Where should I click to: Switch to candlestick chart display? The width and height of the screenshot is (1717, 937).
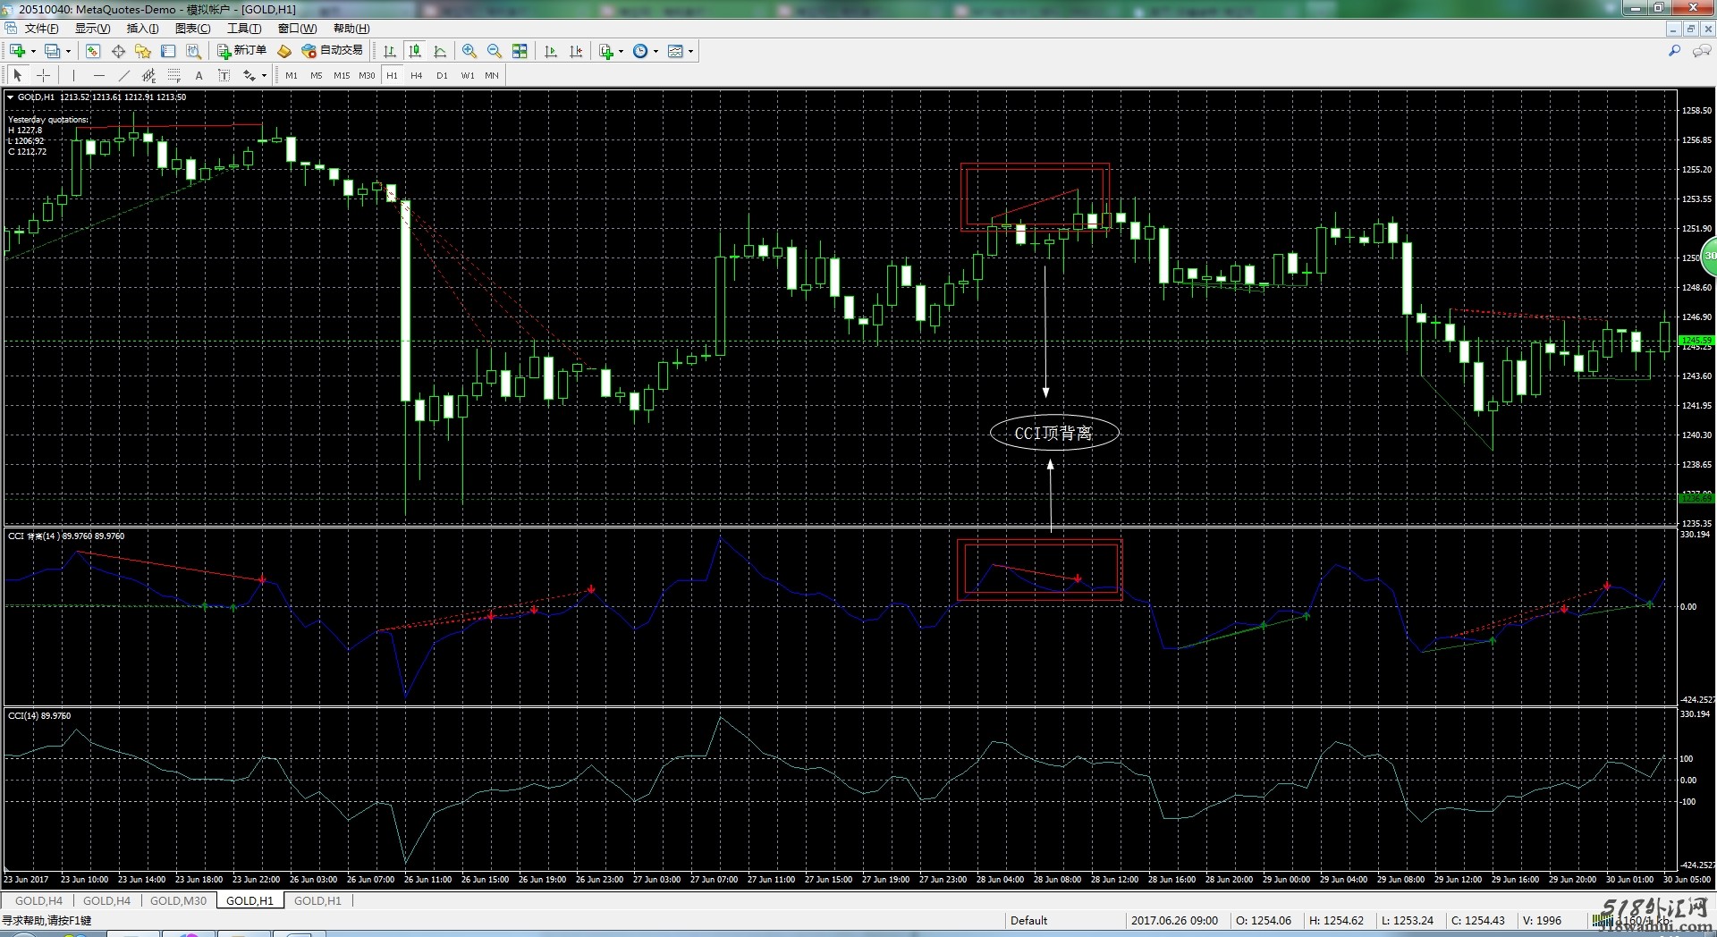click(415, 51)
